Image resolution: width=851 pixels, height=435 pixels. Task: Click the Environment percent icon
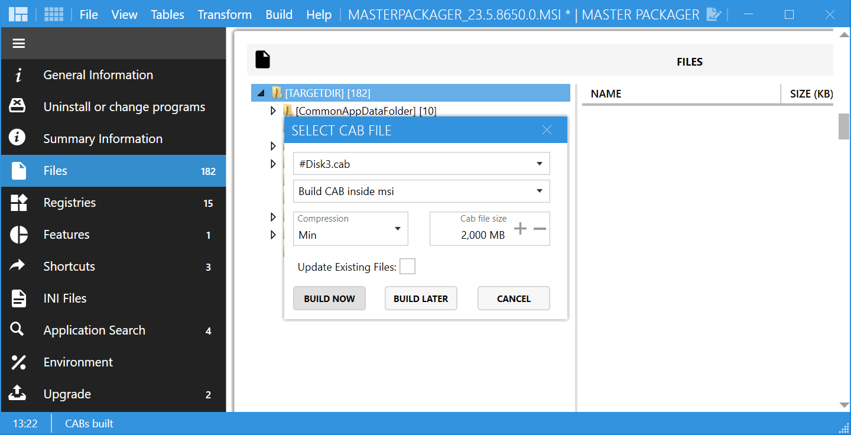tap(19, 362)
